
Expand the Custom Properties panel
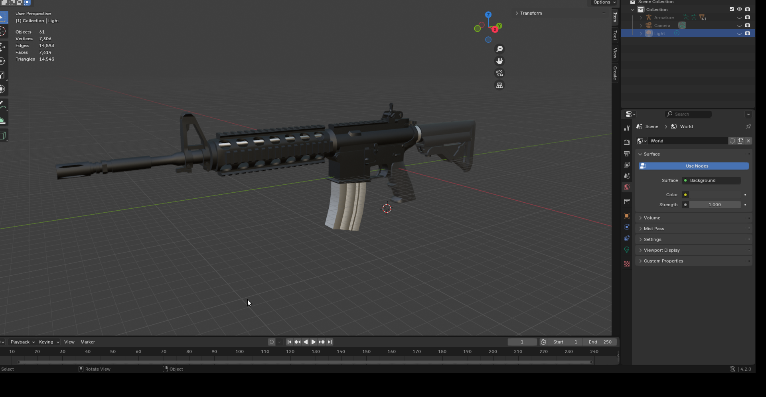pyautogui.click(x=693, y=261)
